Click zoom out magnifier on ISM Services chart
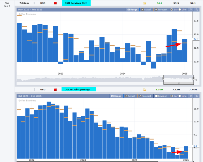Viewport: 203px width, 162px height. 197,10
